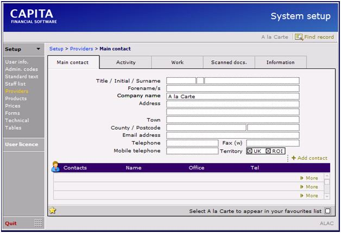The width and height of the screenshot is (341, 233).
Task: Click Setup breadcrumb link
Action: click(x=56, y=49)
